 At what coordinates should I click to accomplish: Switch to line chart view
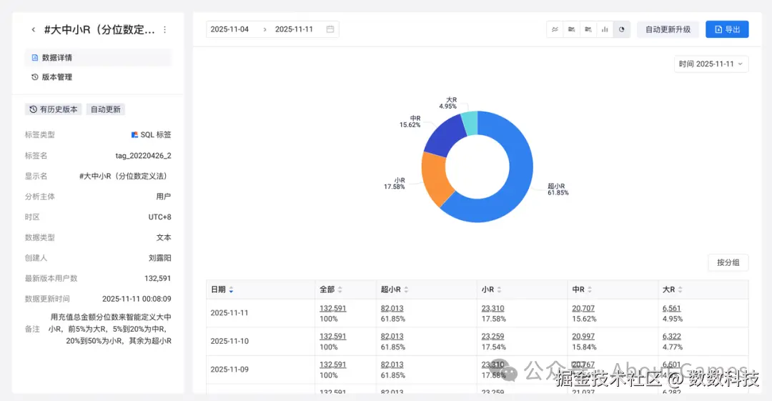coord(555,29)
